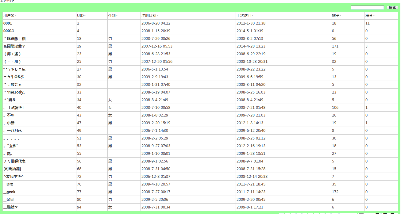Image resolution: width=401 pixels, height=214 pixels.
Task: Sort by the 积分 column header
Action: (x=369, y=16)
